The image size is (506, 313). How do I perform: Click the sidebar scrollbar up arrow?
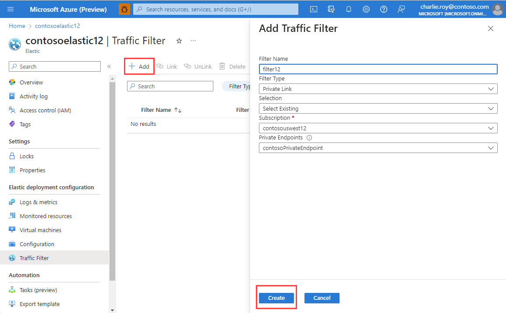coord(112,79)
